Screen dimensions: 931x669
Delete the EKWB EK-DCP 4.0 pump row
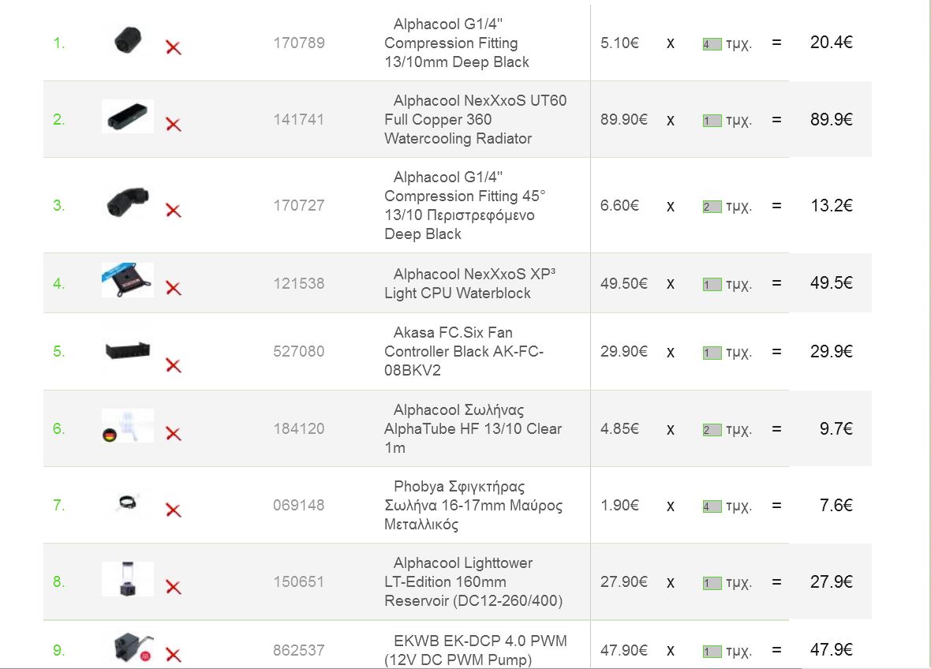(x=174, y=655)
